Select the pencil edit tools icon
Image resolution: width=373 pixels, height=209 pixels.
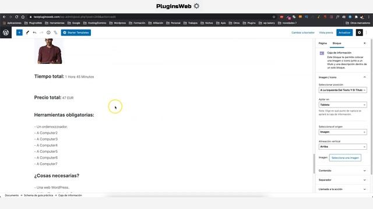pos(27,33)
